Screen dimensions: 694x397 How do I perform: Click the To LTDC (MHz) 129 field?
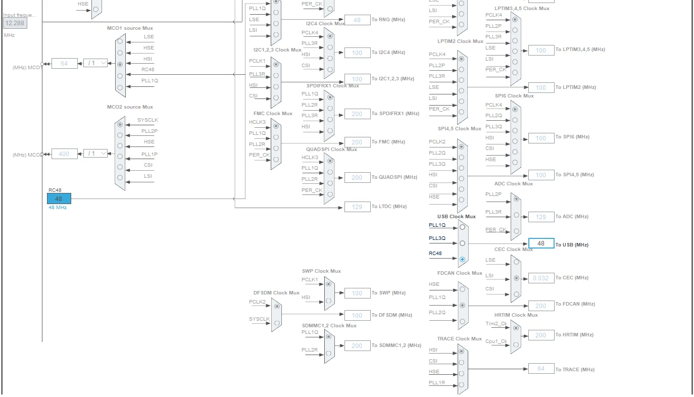point(358,207)
